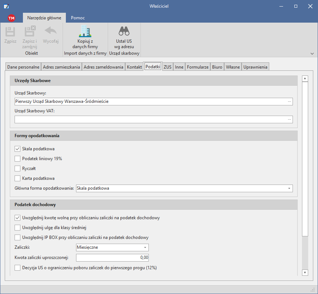Open the Własne tab
Viewport: 318px width, 294px height.
pos(233,67)
